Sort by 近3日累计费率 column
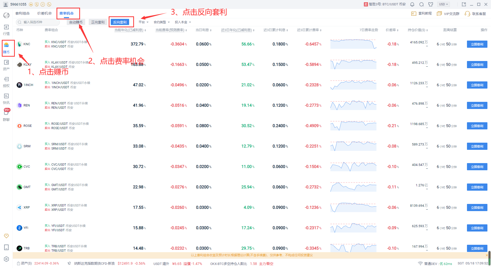Screen dimensions: 491x268 309,30
